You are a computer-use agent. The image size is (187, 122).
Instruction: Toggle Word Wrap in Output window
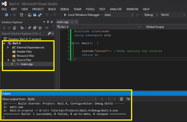(128, 99)
